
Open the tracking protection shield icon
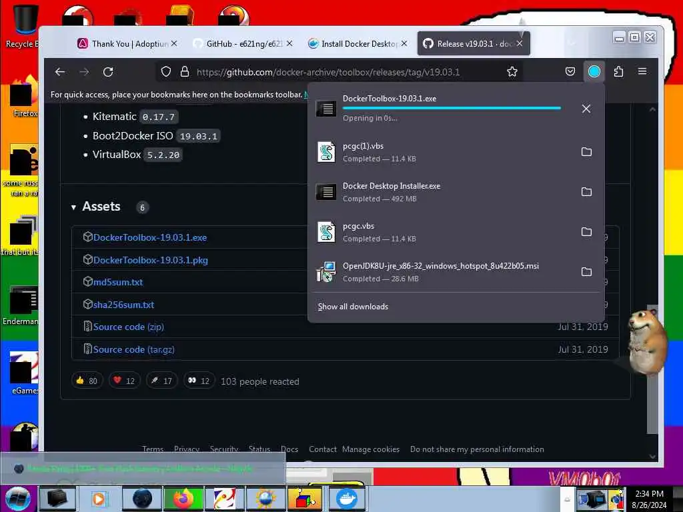click(x=165, y=72)
